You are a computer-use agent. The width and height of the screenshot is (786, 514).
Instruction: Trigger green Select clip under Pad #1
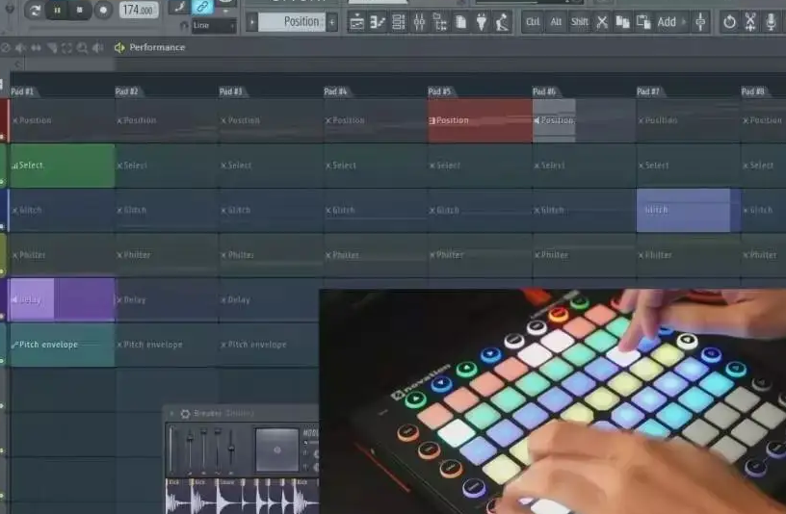63,166
